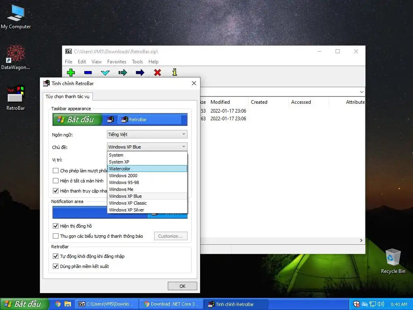Click the volume speaker tray icon
413x310 pixels.
click(x=381, y=304)
